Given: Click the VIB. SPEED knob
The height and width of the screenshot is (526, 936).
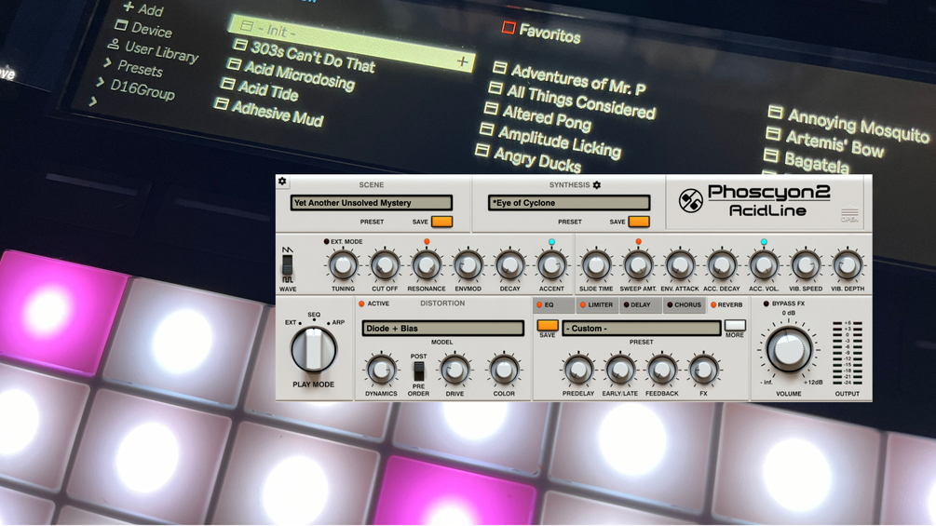Looking at the screenshot, I should click(806, 265).
